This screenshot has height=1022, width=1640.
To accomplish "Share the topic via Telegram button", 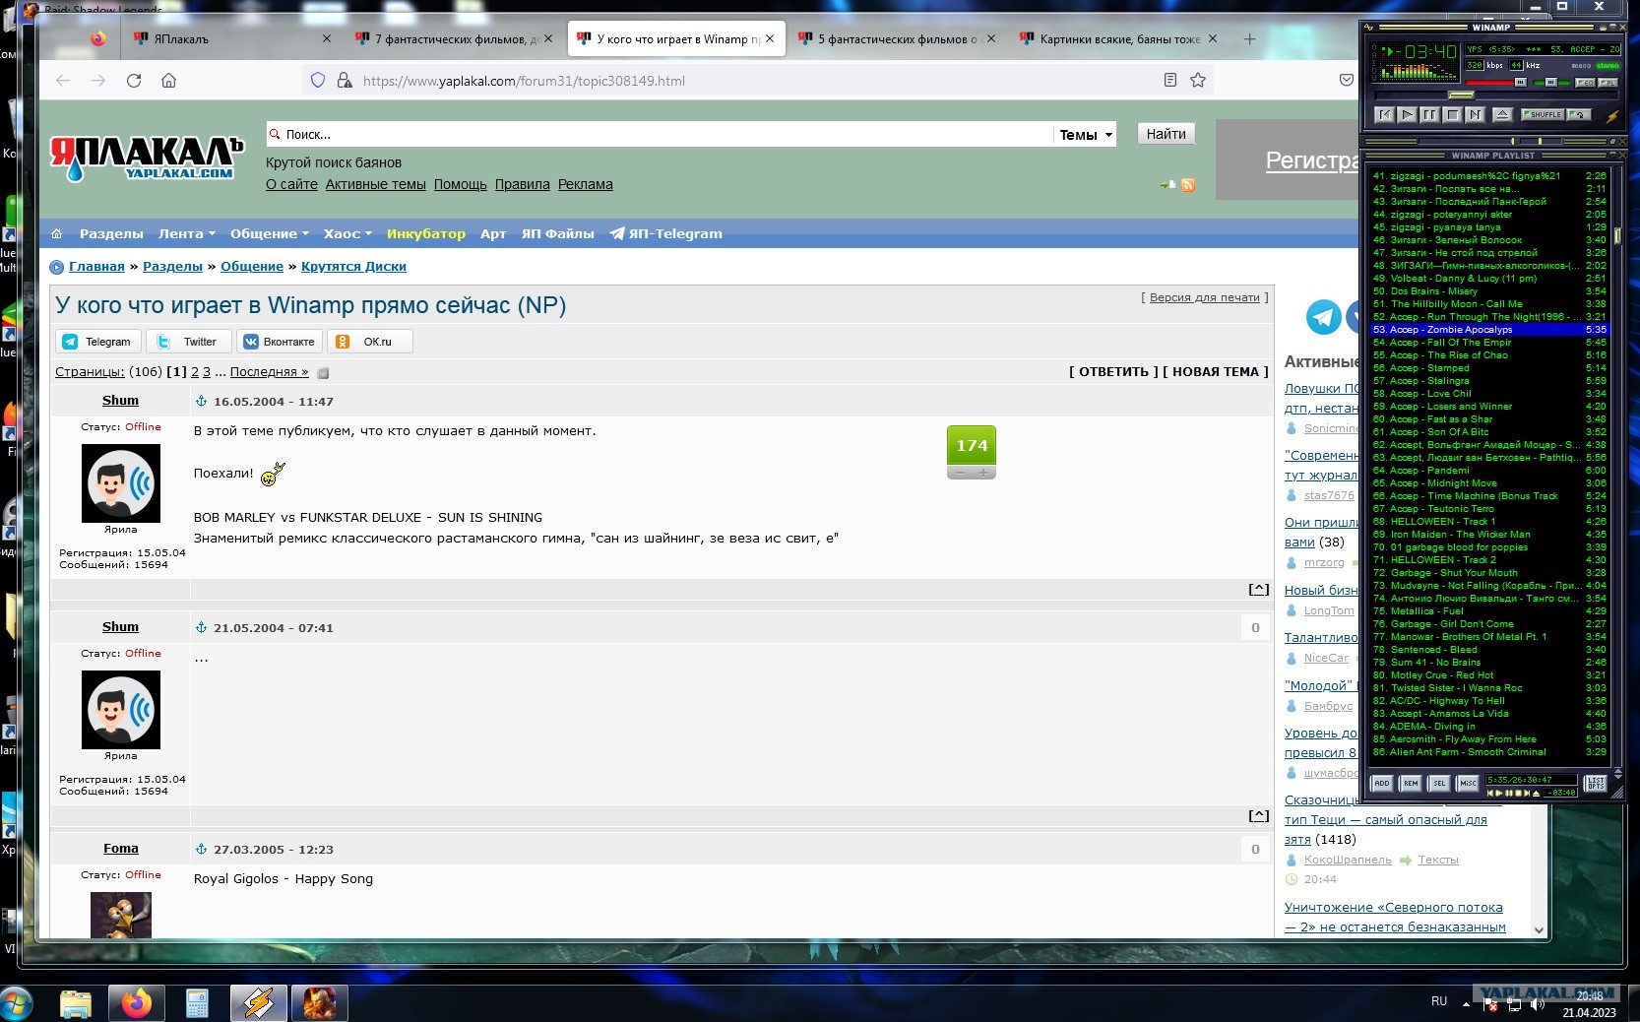I will 98,342.
